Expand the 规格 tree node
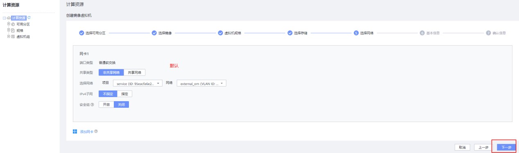The image size is (519, 153). coord(9,30)
